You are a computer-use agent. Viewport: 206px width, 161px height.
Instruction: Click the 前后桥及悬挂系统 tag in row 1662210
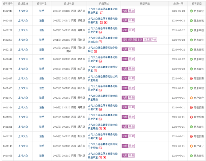[132, 40]
